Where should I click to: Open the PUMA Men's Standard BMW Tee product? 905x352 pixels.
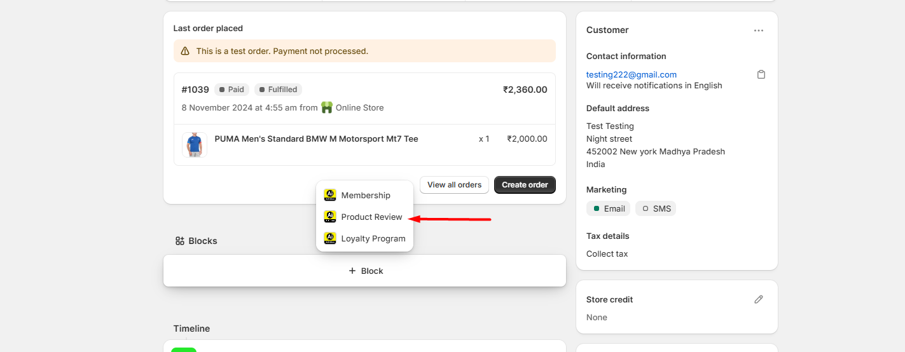pyautogui.click(x=316, y=139)
